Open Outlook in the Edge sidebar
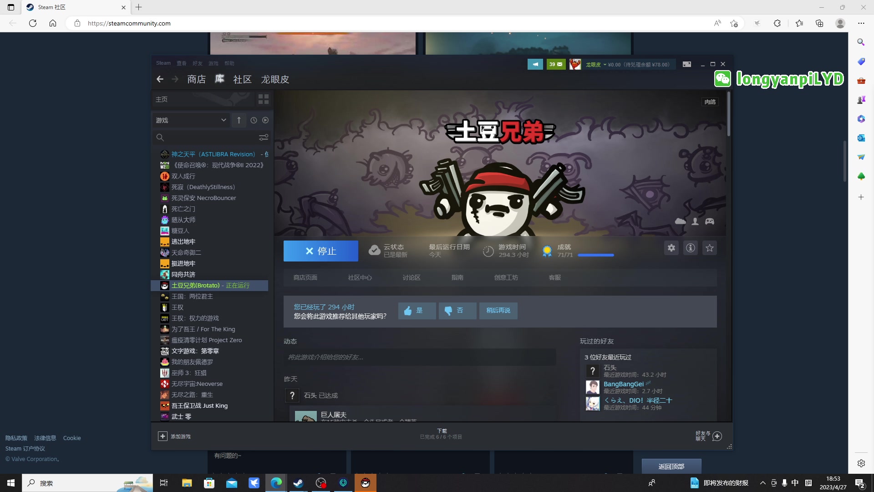Image resolution: width=874 pixels, height=492 pixels. tap(861, 138)
